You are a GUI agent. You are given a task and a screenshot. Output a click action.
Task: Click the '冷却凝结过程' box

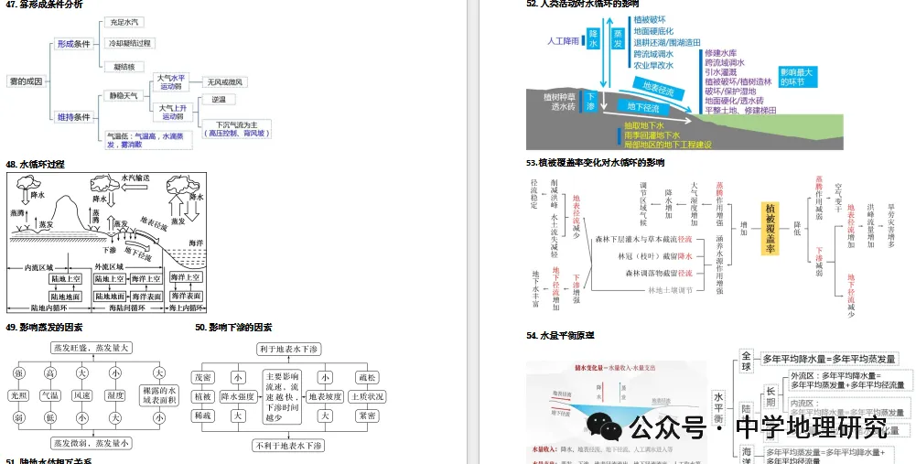pos(130,43)
